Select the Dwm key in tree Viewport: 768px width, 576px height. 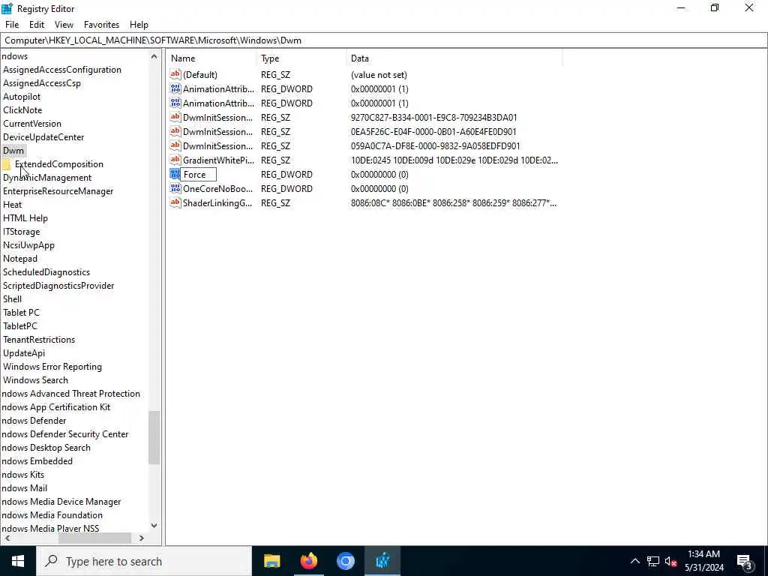[x=13, y=150]
